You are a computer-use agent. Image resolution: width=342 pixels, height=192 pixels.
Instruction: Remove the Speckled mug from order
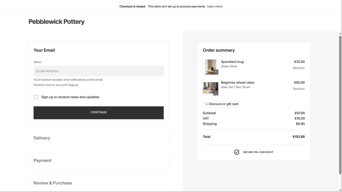pos(299,68)
